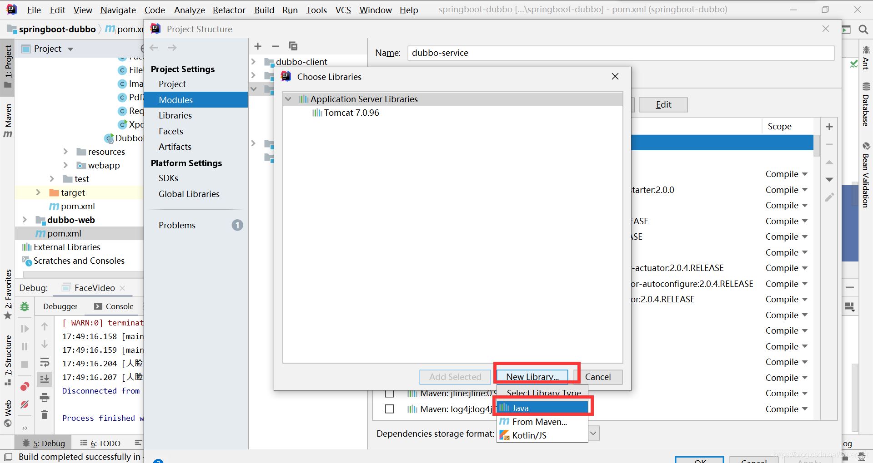Click the move dependency down arrow
This screenshot has height=463, width=873.
click(x=829, y=180)
